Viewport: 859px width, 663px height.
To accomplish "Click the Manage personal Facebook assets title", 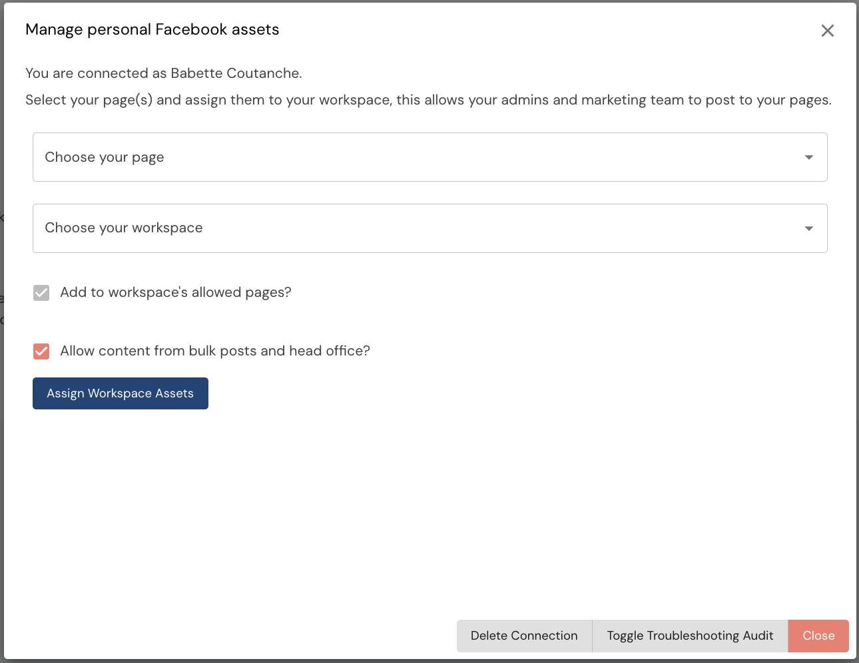I will 152,29.
